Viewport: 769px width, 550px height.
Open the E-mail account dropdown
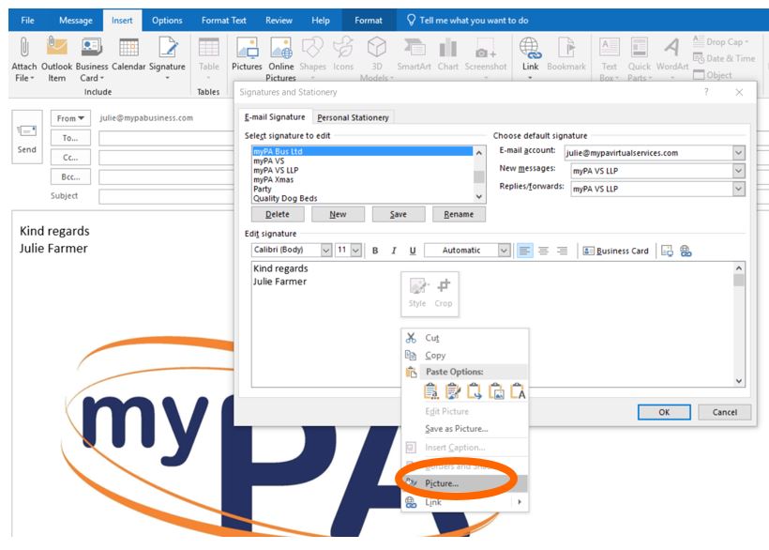point(738,152)
